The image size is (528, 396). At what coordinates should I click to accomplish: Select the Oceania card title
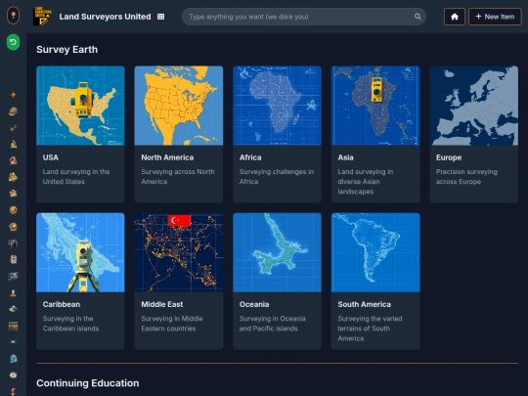pyautogui.click(x=254, y=304)
